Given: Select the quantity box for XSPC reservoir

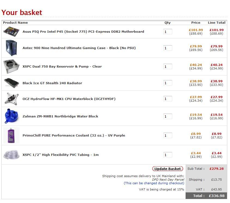Looking at the screenshot, I should pos(168,66).
